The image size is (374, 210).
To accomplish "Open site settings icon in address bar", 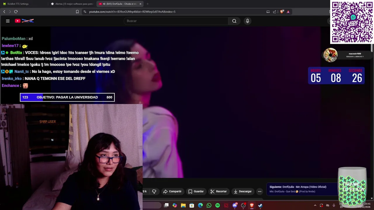I will coord(85,12).
